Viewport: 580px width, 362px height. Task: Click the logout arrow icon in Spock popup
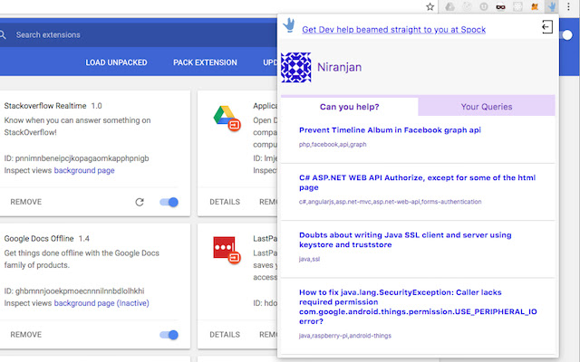pyautogui.click(x=547, y=27)
